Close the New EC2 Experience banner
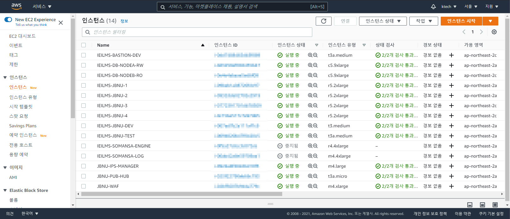The image size is (510, 219). pyautogui.click(x=61, y=23)
